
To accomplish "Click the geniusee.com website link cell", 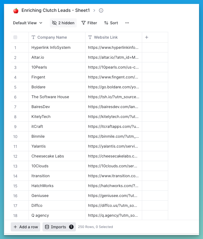I will [114, 196].
